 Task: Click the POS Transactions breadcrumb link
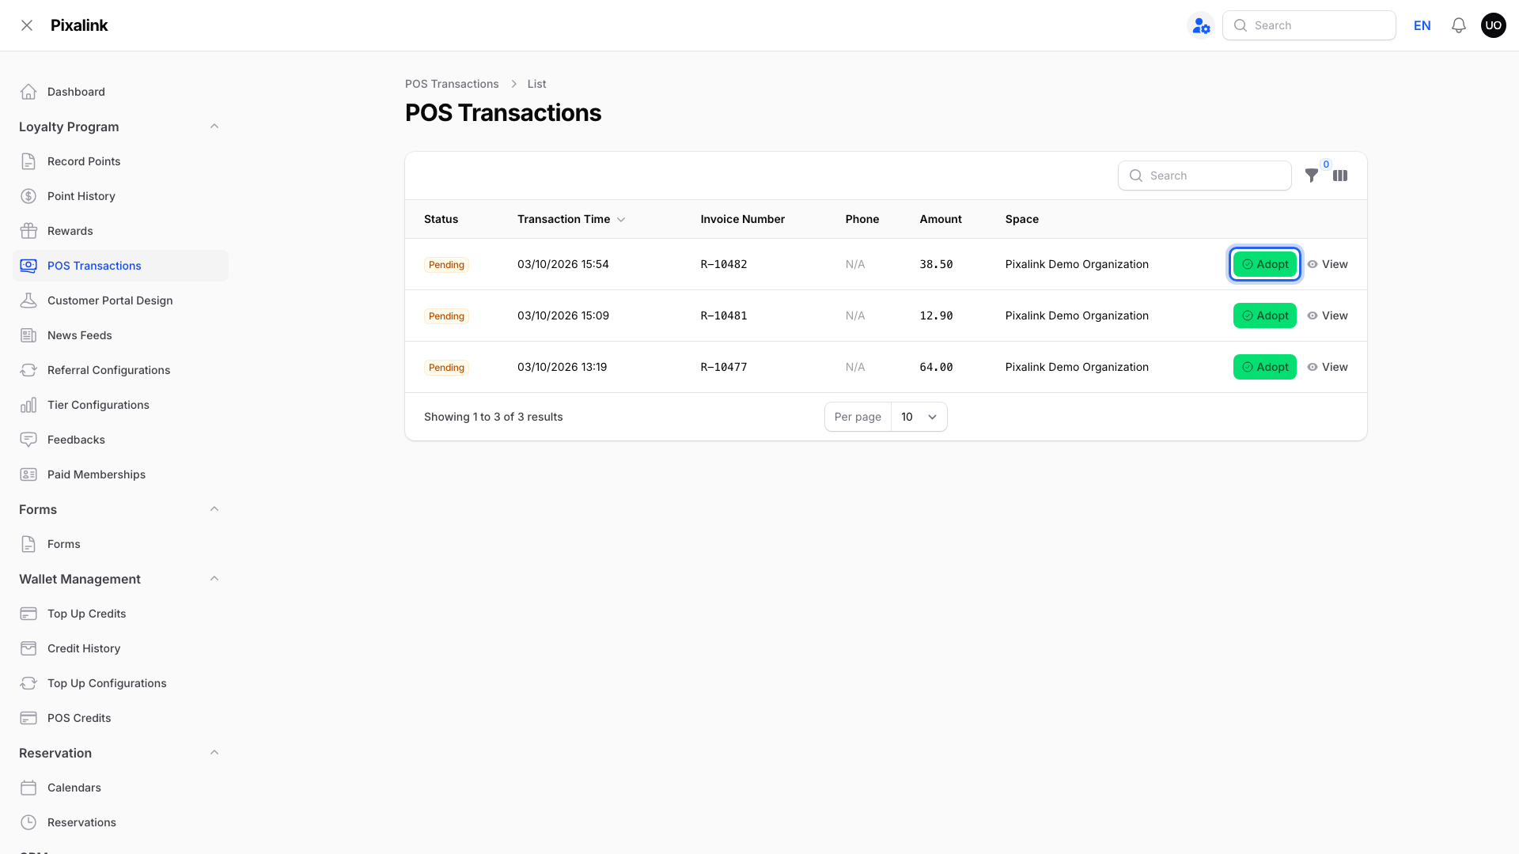click(x=452, y=84)
